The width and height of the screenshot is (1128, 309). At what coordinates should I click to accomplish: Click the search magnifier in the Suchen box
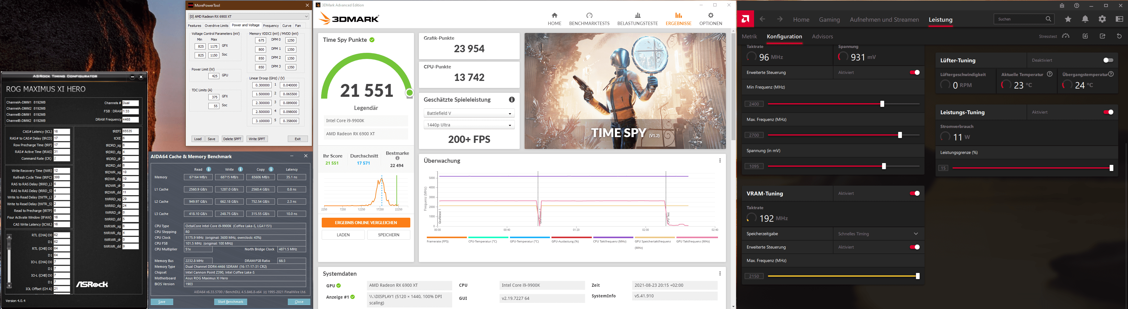coord(1048,19)
